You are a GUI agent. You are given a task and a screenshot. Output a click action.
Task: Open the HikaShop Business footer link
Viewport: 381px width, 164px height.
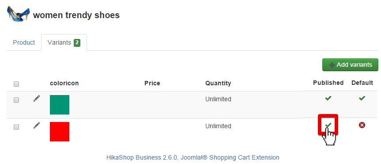click(193, 157)
